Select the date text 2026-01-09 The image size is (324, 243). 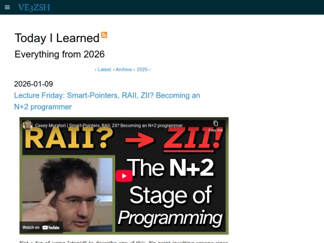[x=34, y=84]
